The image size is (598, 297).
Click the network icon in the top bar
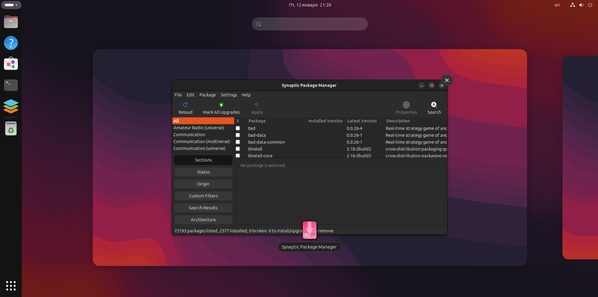click(572, 5)
